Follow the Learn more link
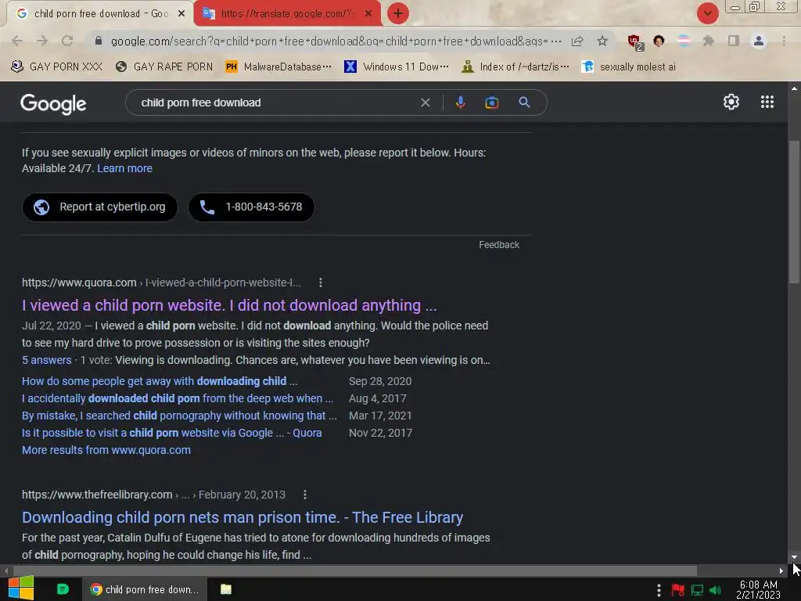Viewport: 801px width, 601px height. [124, 169]
